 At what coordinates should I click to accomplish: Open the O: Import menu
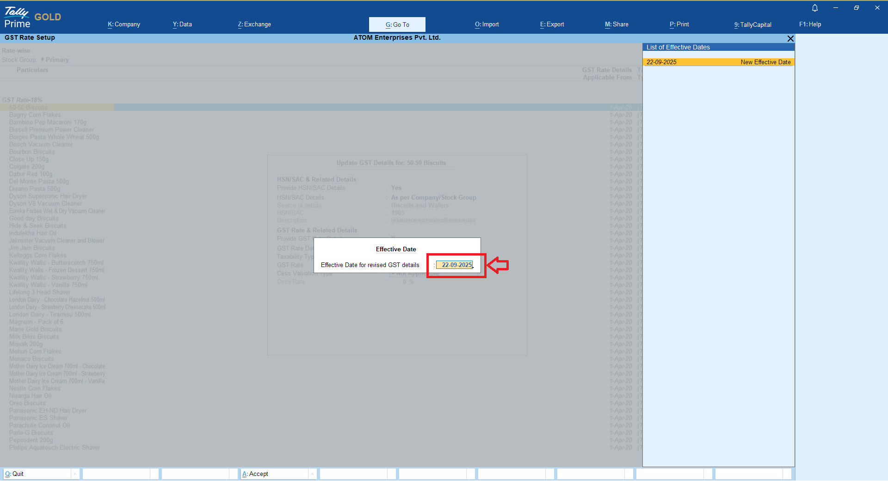(487, 24)
